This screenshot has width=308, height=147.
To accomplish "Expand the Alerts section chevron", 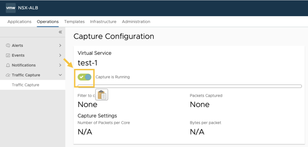I will pos(60,46).
